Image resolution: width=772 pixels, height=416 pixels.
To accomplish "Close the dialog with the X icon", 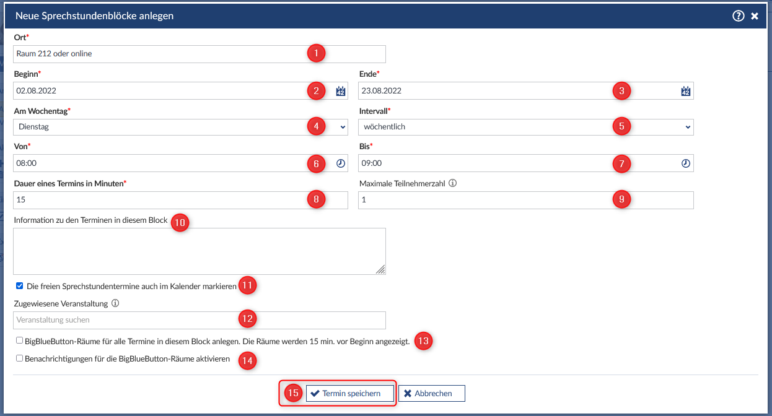I will tap(755, 16).
